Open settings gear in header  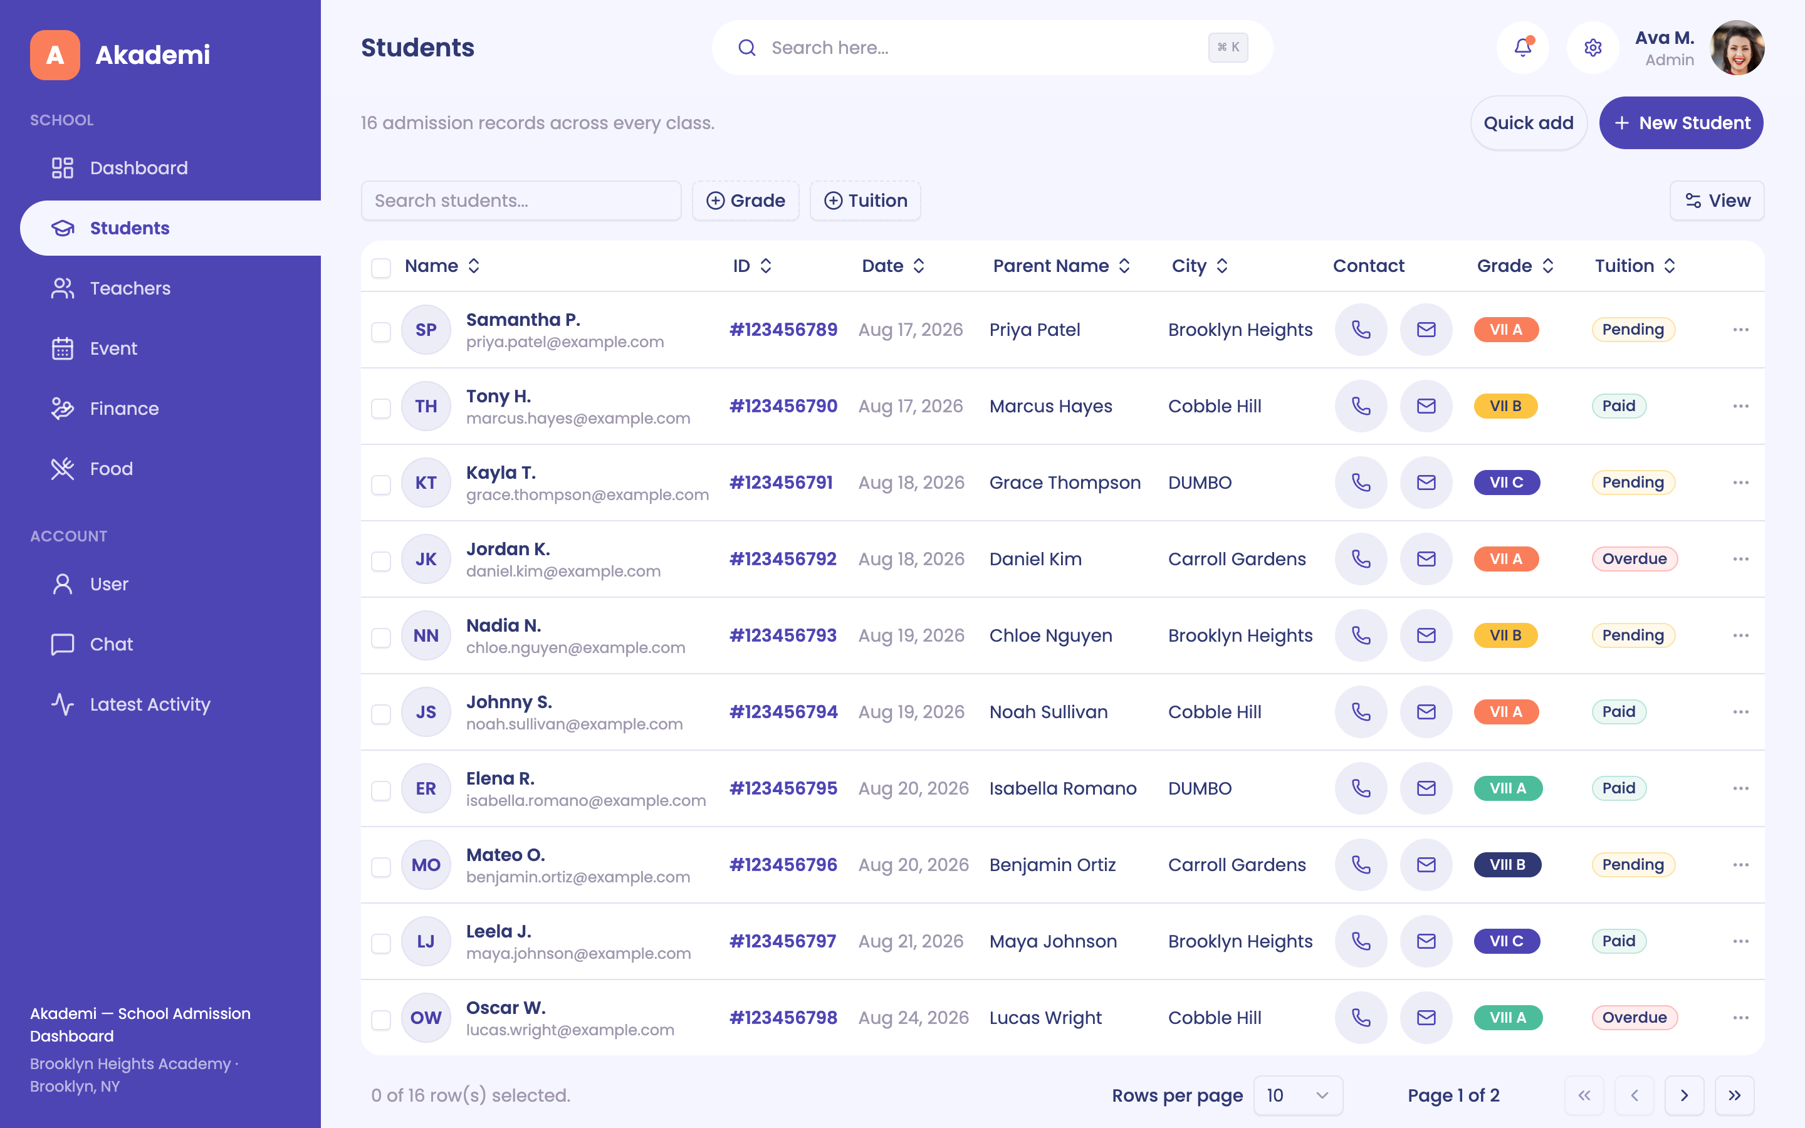coord(1593,48)
